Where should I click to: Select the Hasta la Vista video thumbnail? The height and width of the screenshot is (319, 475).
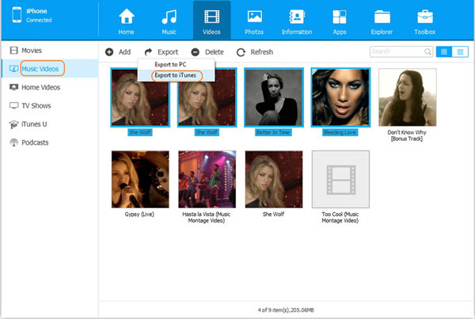point(207,180)
